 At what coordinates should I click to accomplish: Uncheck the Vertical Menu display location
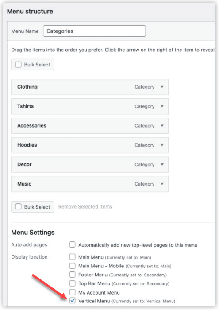point(72,301)
